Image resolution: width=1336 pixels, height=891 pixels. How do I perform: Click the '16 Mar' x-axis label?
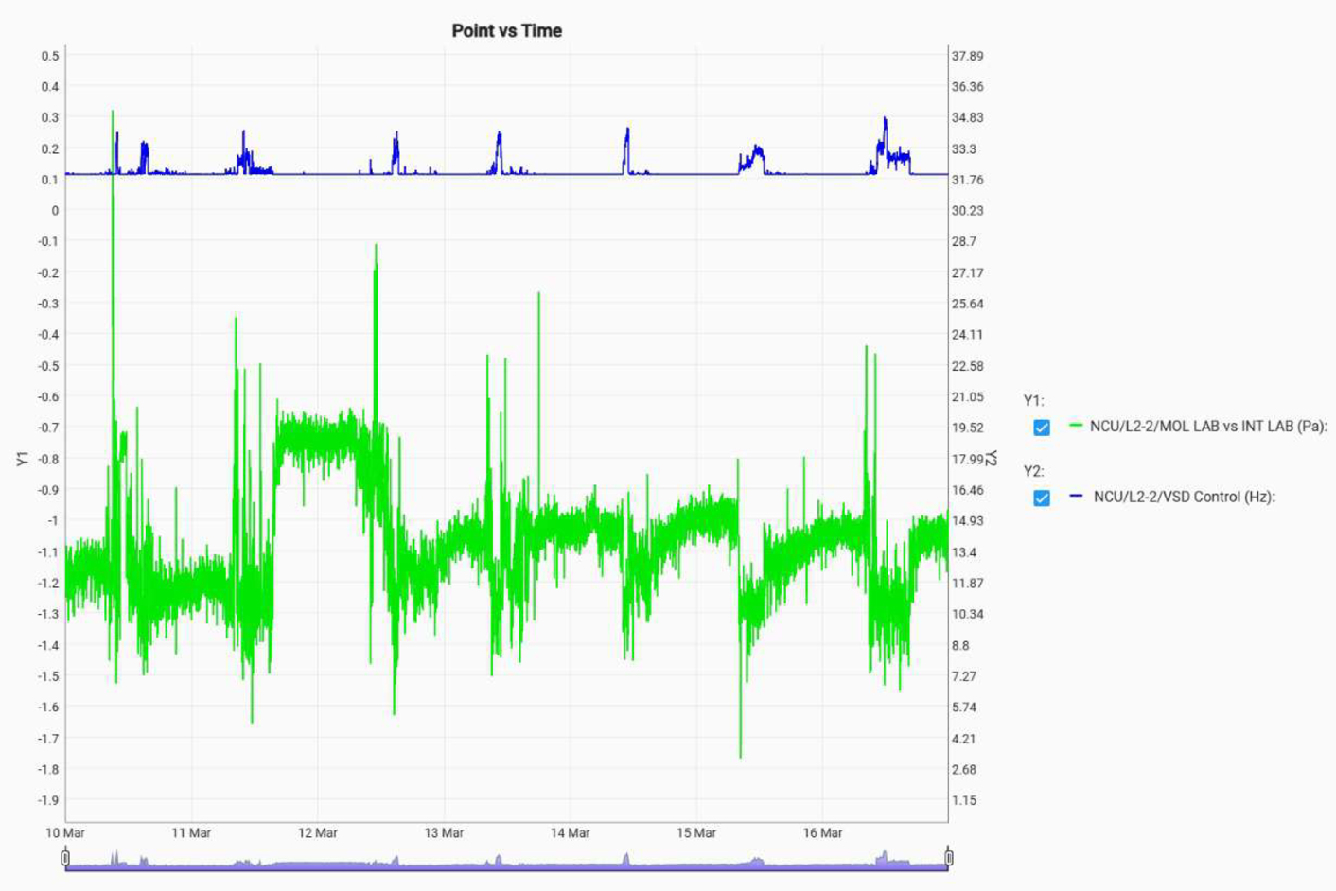(822, 833)
